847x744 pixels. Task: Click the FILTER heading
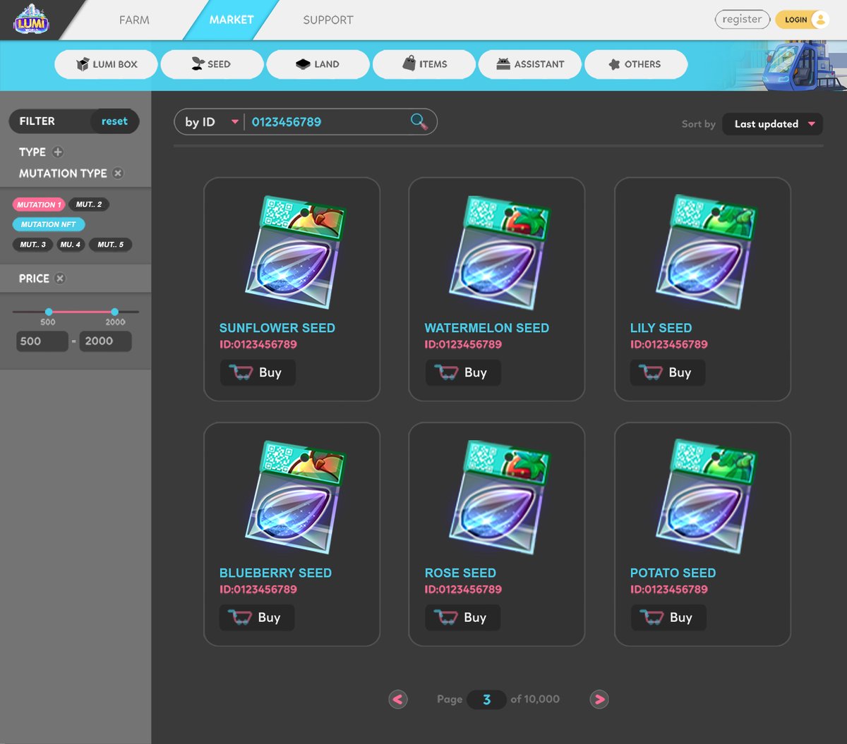(37, 121)
